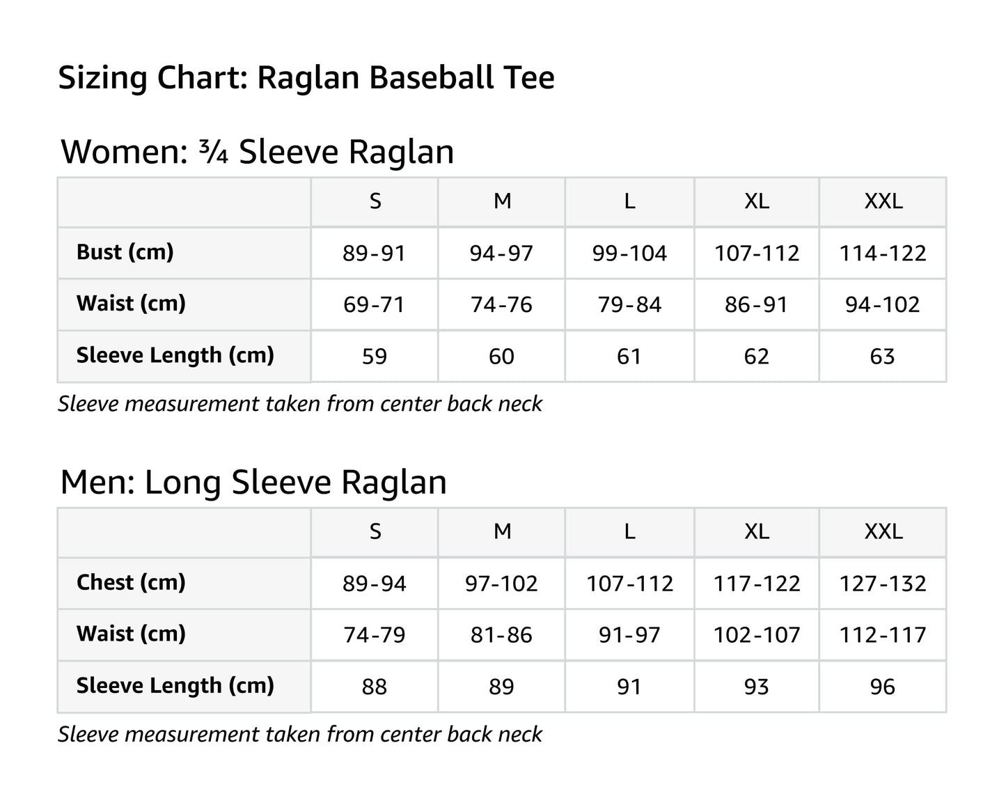The height and width of the screenshot is (805, 1006).
Task: Click the Chest (cm) row label
Action: point(131,582)
